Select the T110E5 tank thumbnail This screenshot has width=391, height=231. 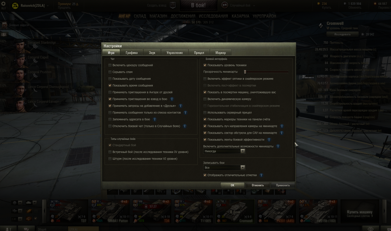(193, 211)
